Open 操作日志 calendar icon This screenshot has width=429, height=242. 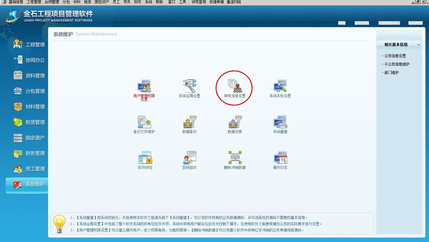coord(280,158)
